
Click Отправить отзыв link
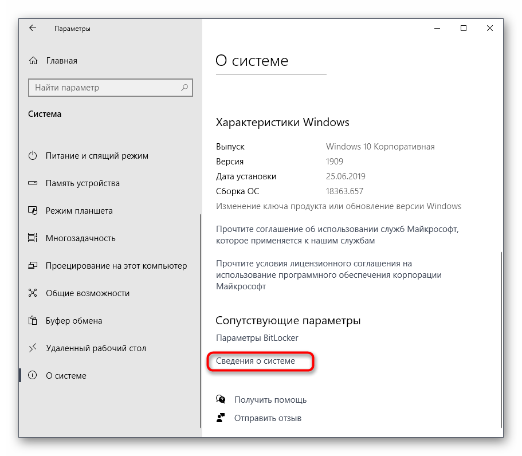[268, 418]
